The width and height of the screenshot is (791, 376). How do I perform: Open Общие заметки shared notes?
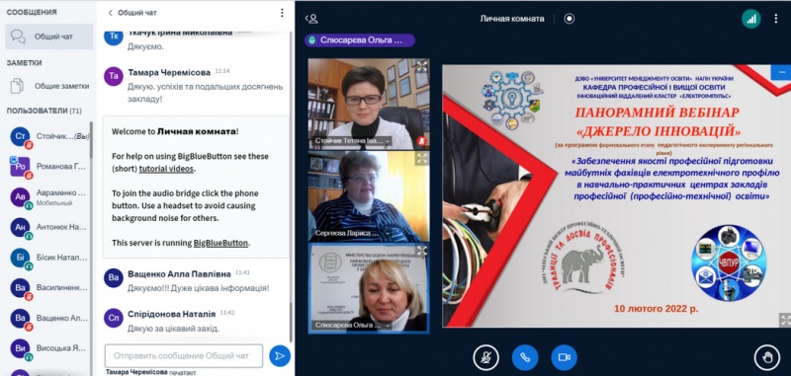tap(48, 86)
